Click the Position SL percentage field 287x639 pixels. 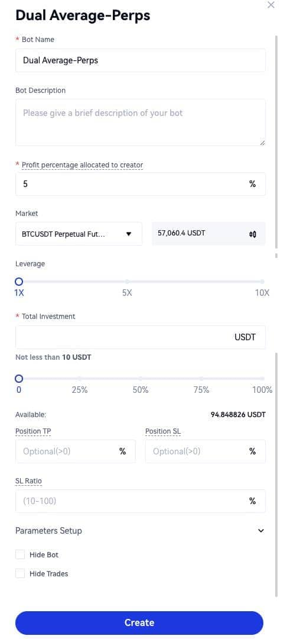(x=206, y=451)
